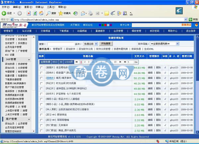Open the Search (搜索) magnifier button

point(51,13)
